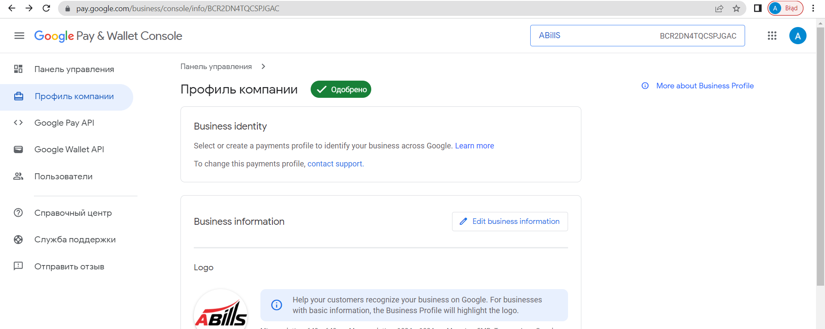This screenshot has height=329, width=825.
Task: Bookmark this page with the star icon
Action: pyautogui.click(x=736, y=9)
